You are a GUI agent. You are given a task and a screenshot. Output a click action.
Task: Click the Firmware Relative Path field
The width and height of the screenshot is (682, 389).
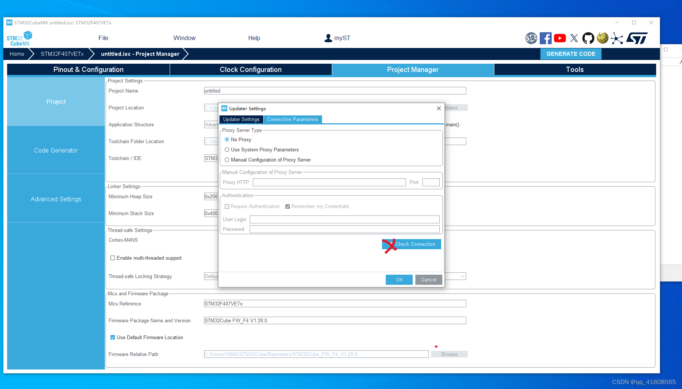316,354
